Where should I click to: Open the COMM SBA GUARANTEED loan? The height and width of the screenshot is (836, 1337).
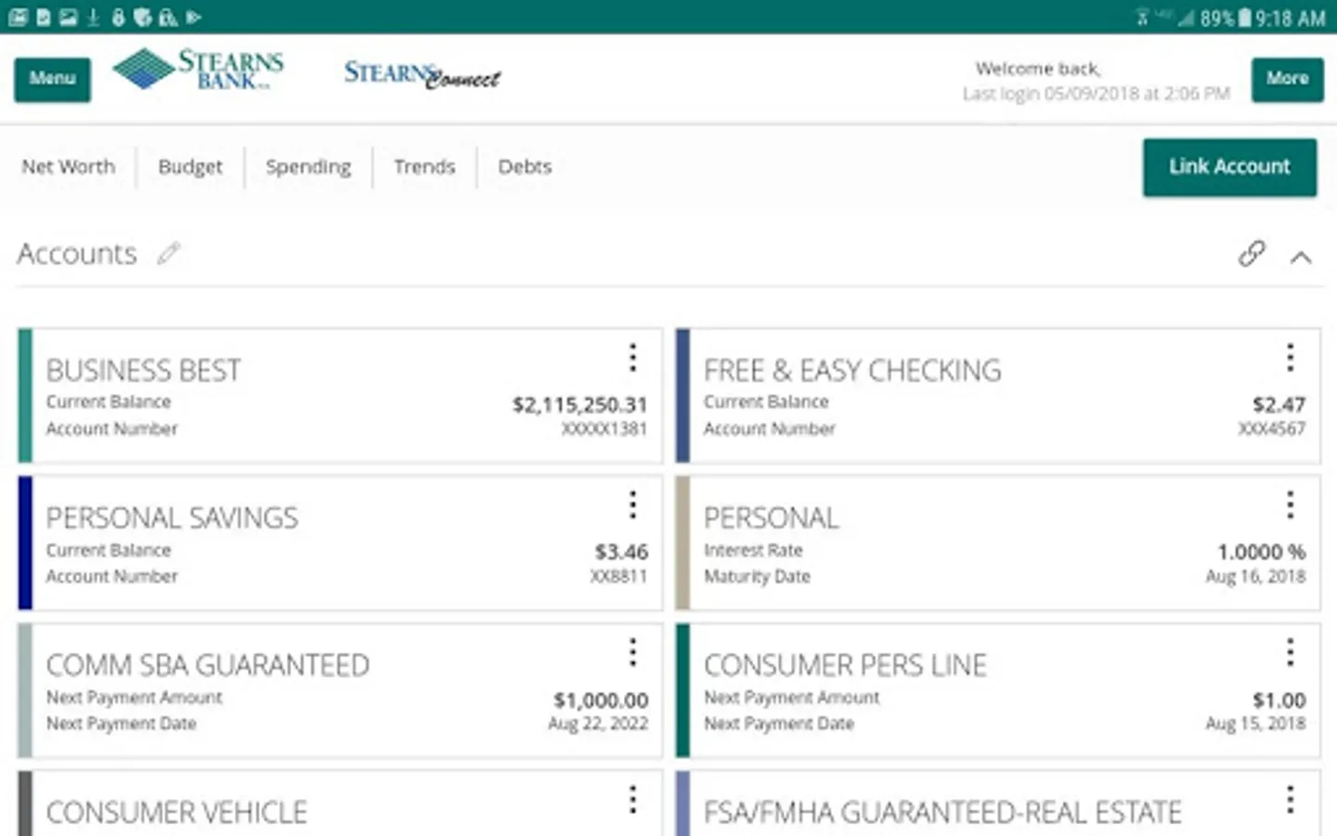[x=208, y=665]
